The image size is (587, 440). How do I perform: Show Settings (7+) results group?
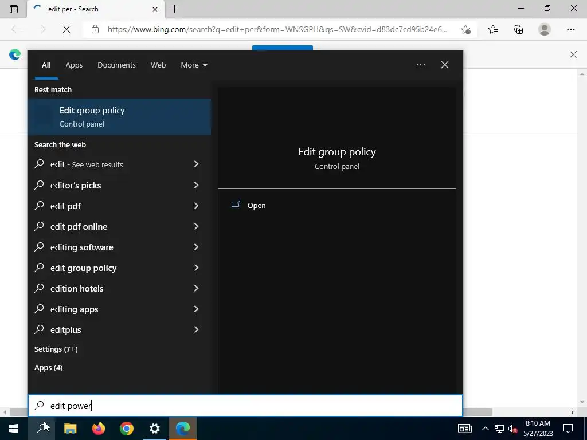click(56, 349)
